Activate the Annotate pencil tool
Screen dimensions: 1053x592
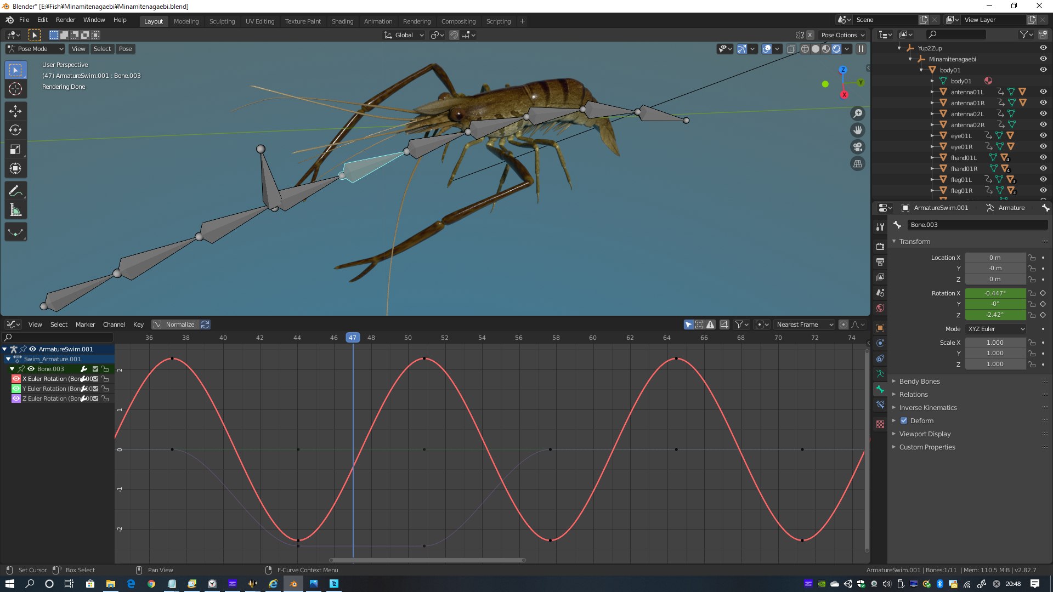15,191
